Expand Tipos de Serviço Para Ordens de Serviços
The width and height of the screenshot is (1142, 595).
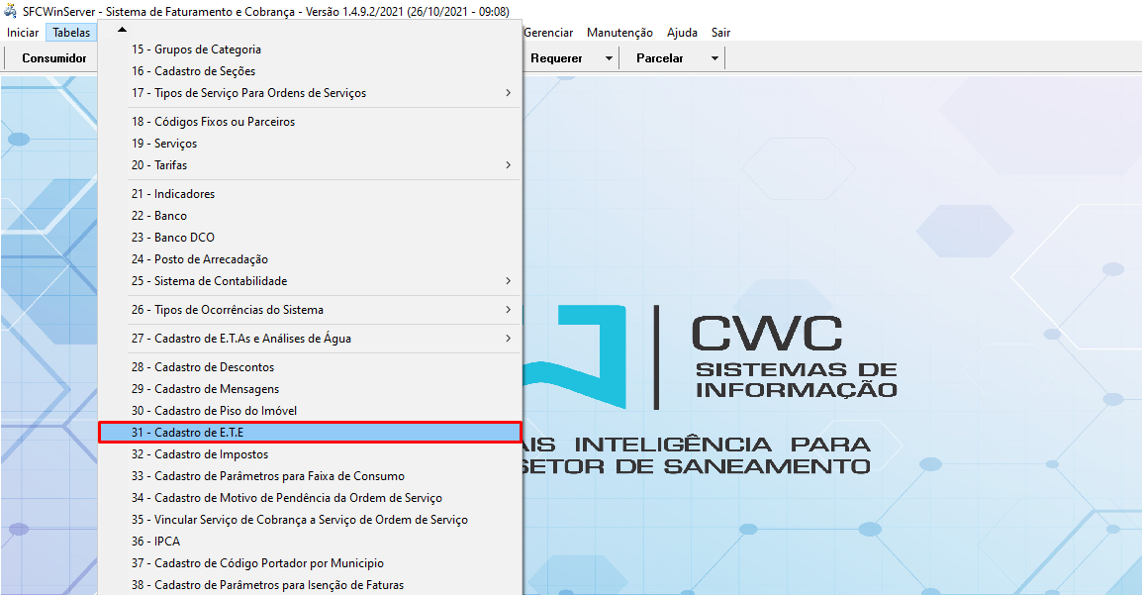point(508,93)
